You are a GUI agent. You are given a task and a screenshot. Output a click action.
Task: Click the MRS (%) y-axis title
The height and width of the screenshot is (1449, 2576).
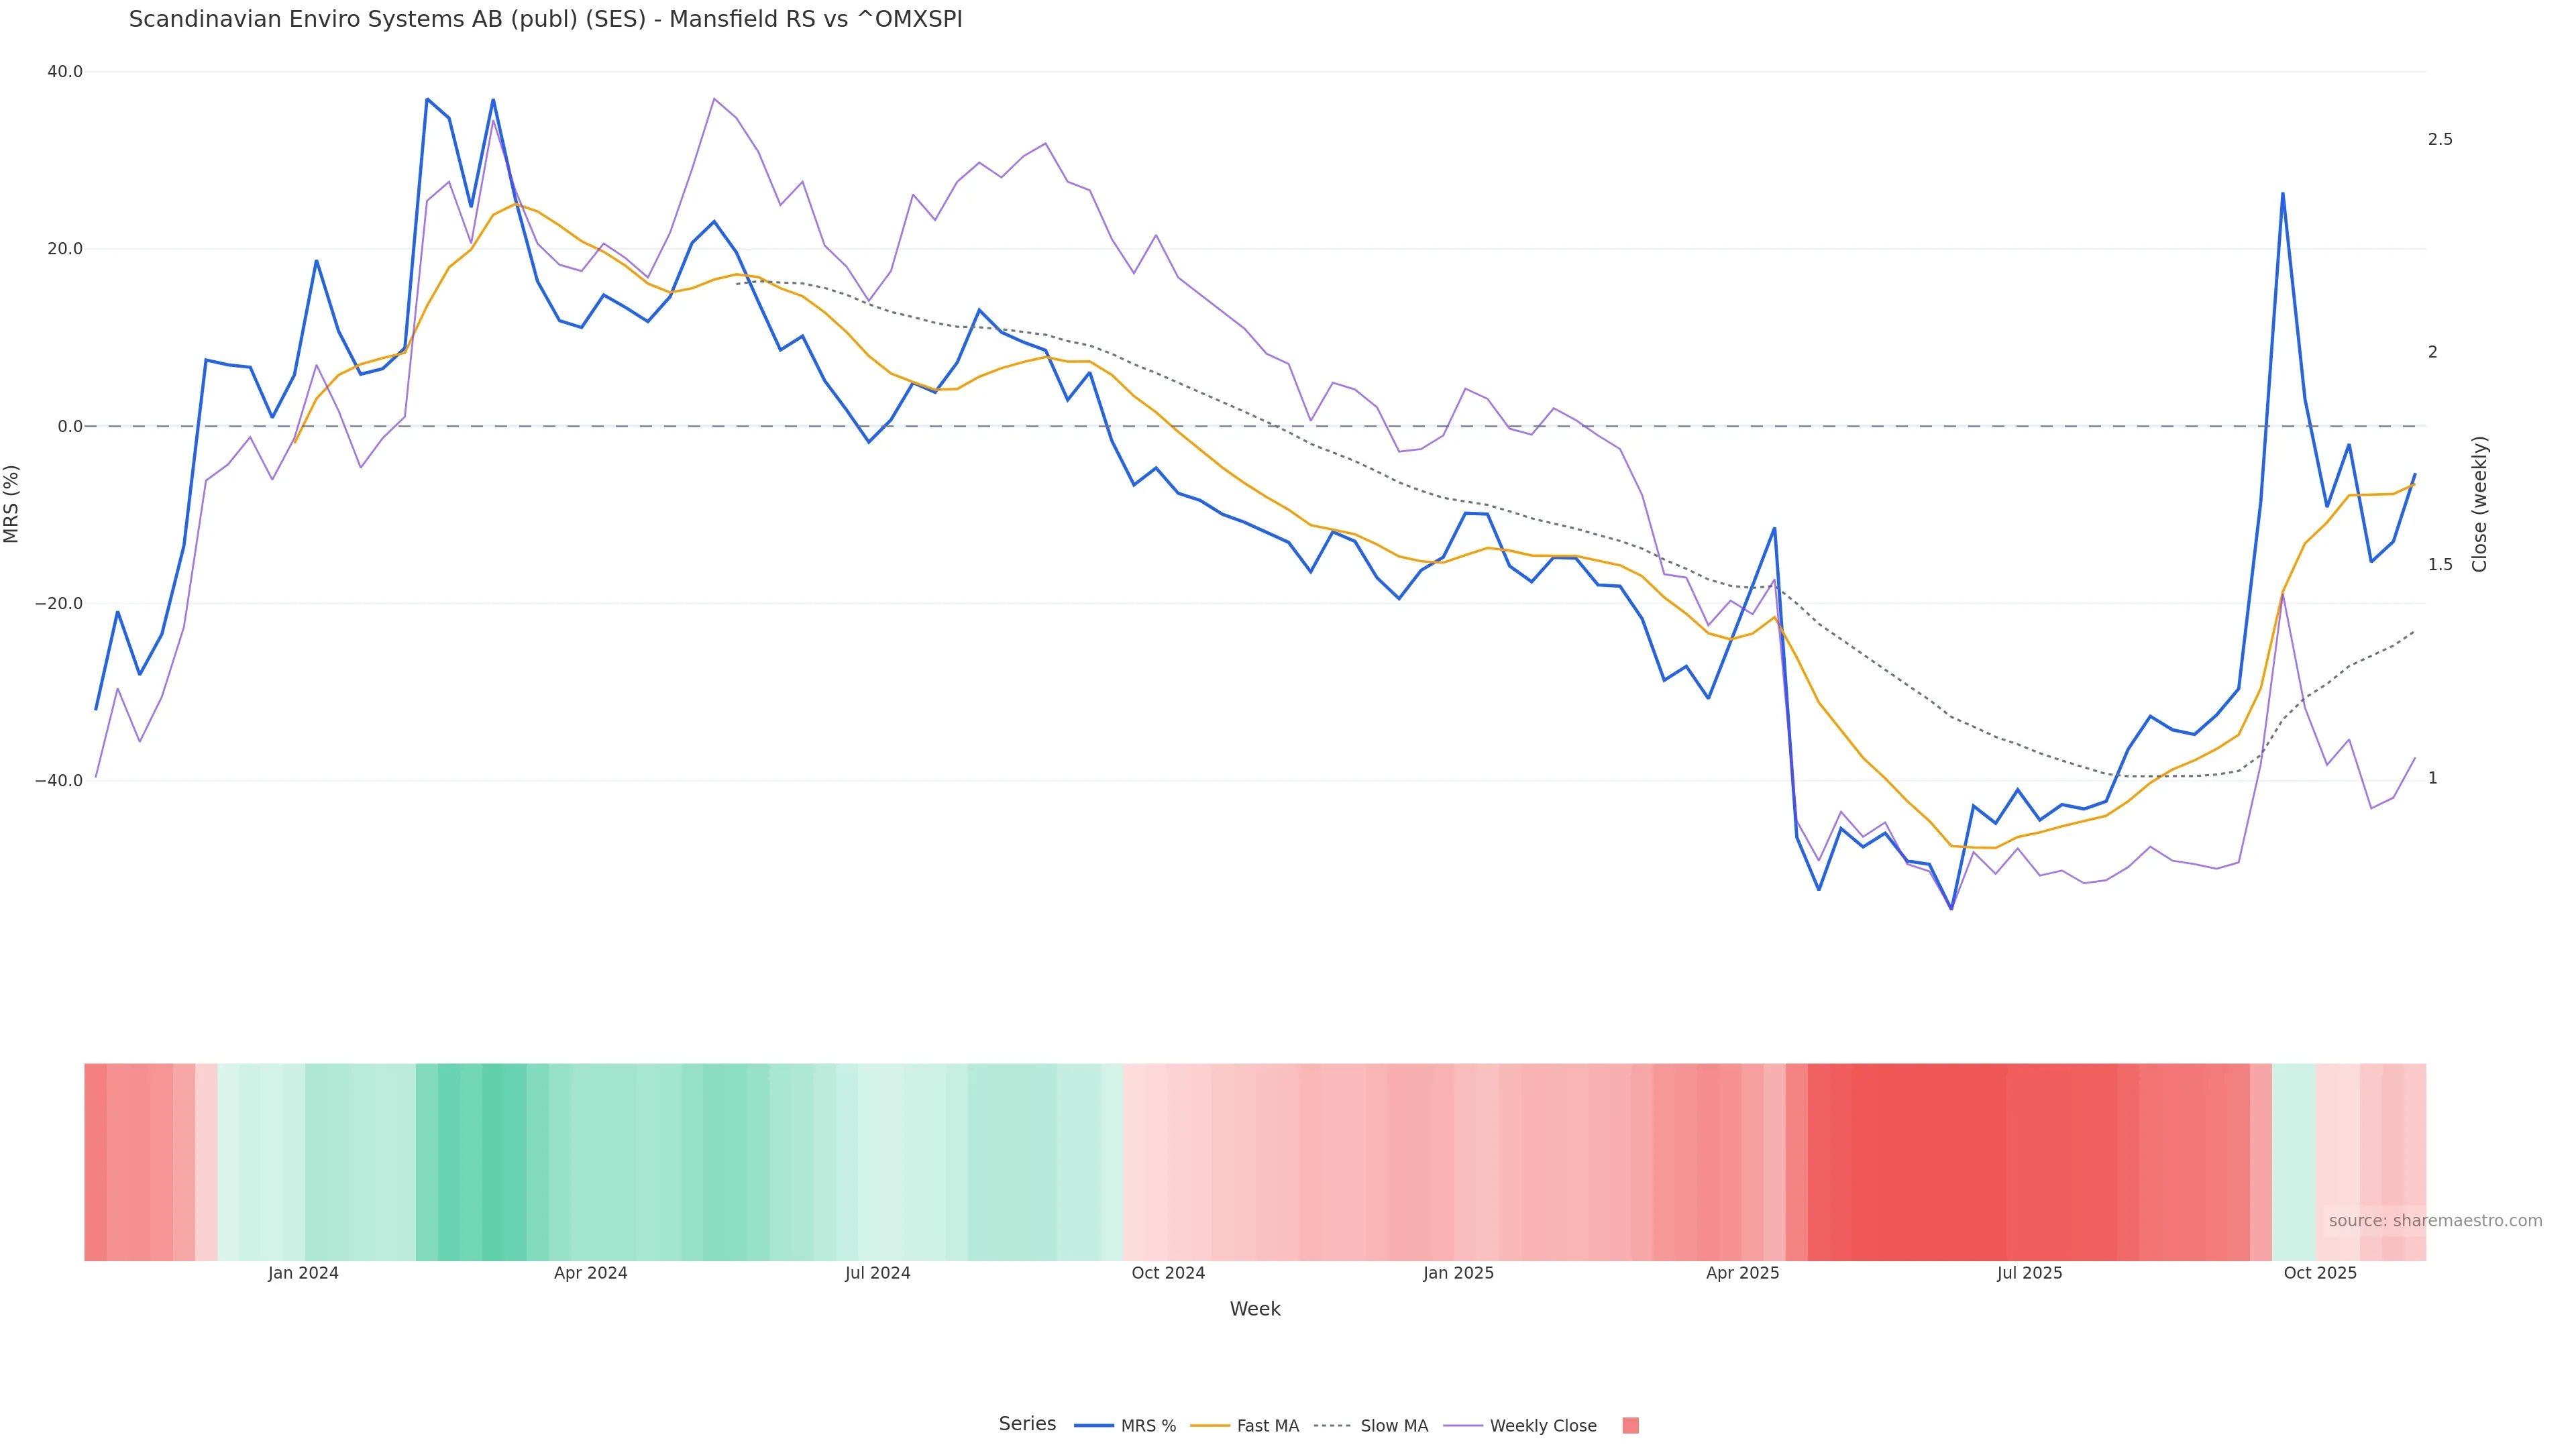[12, 503]
